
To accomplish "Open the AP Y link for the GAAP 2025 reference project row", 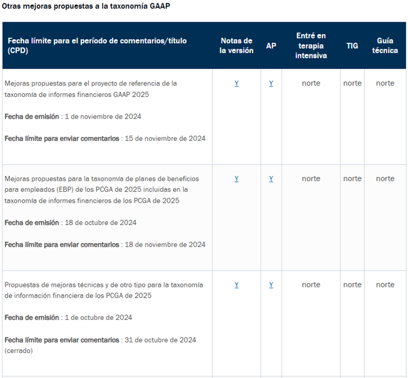I will pyautogui.click(x=271, y=83).
